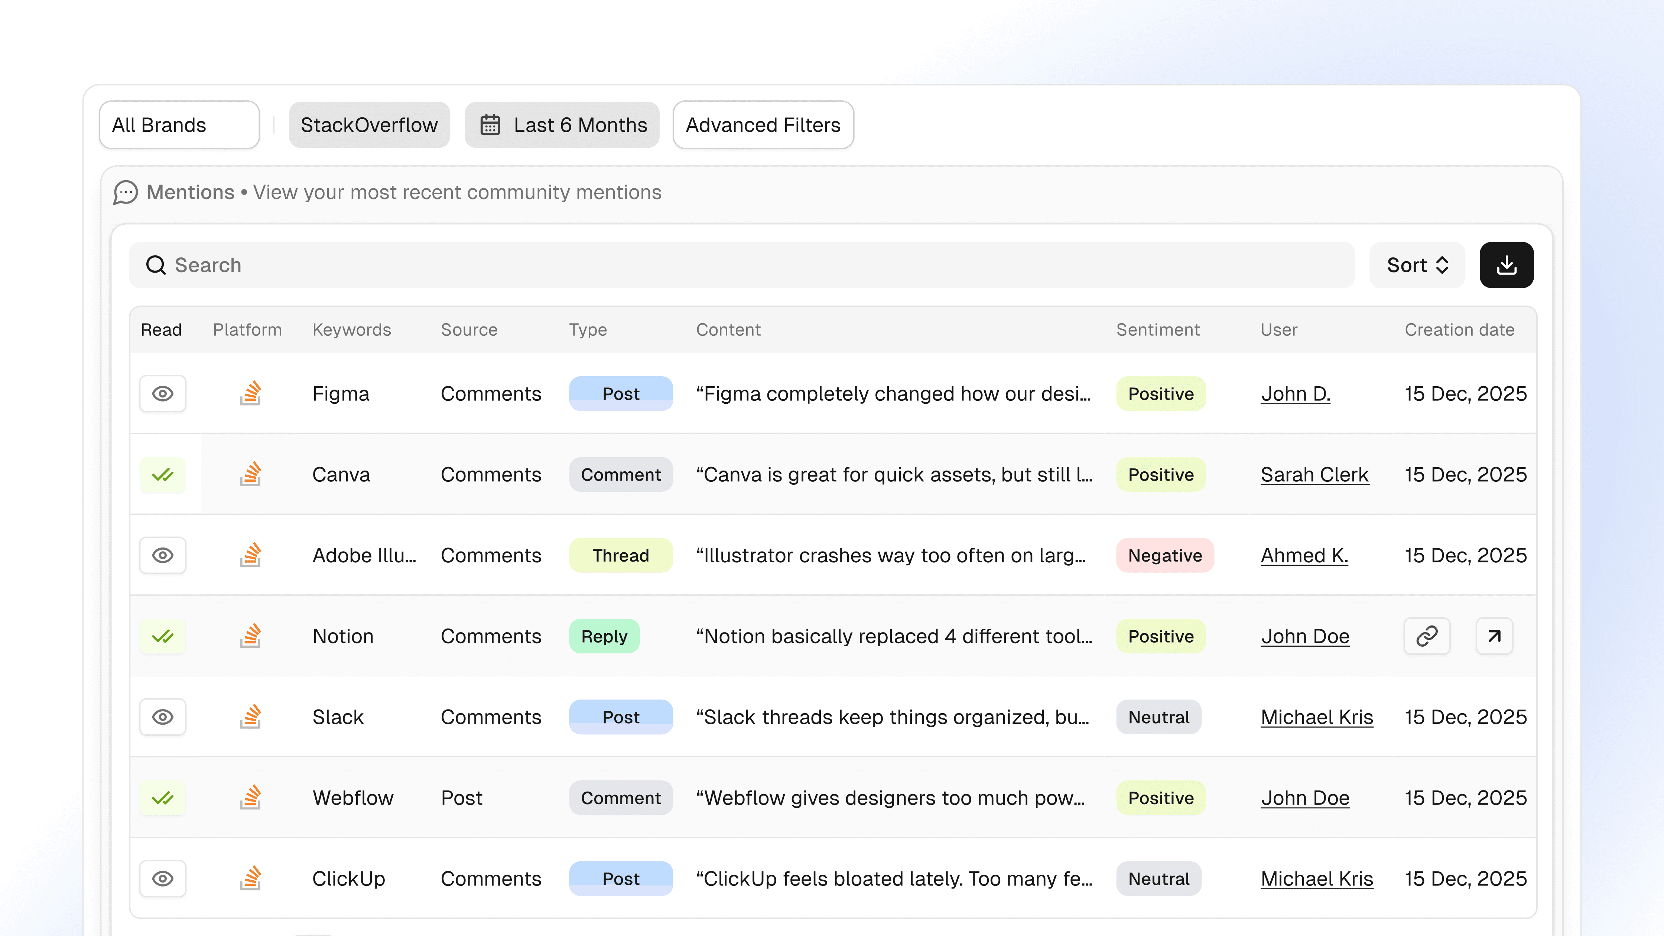Click the Negative sentiment badge on the Adobe row
Viewport: 1664px width, 936px height.
tap(1165, 556)
